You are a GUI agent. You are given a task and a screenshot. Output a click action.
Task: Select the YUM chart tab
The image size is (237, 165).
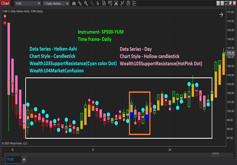coord(14,160)
